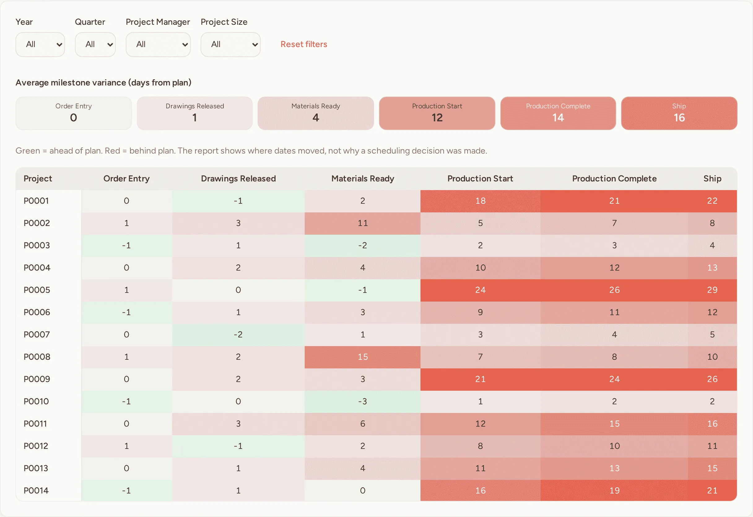Click the Order Entry table column header

point(126,179)
